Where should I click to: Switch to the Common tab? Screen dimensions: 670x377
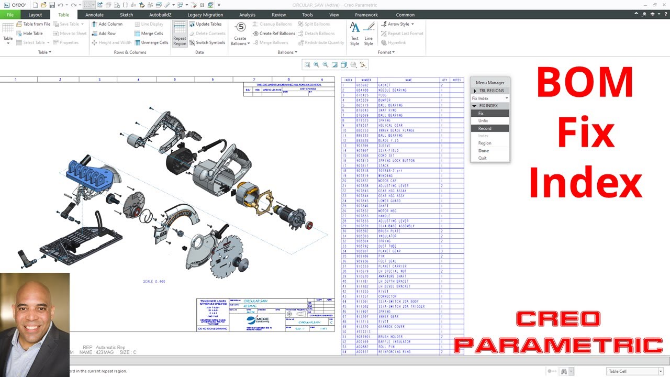405,15
